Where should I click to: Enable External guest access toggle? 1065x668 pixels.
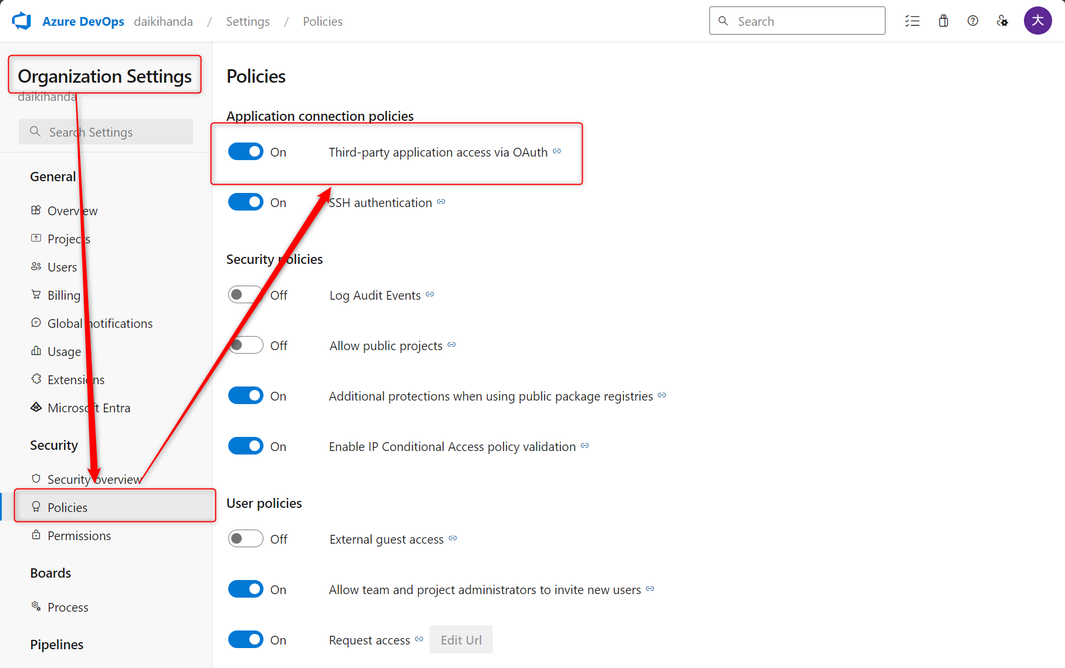click(x=246, y=539)
